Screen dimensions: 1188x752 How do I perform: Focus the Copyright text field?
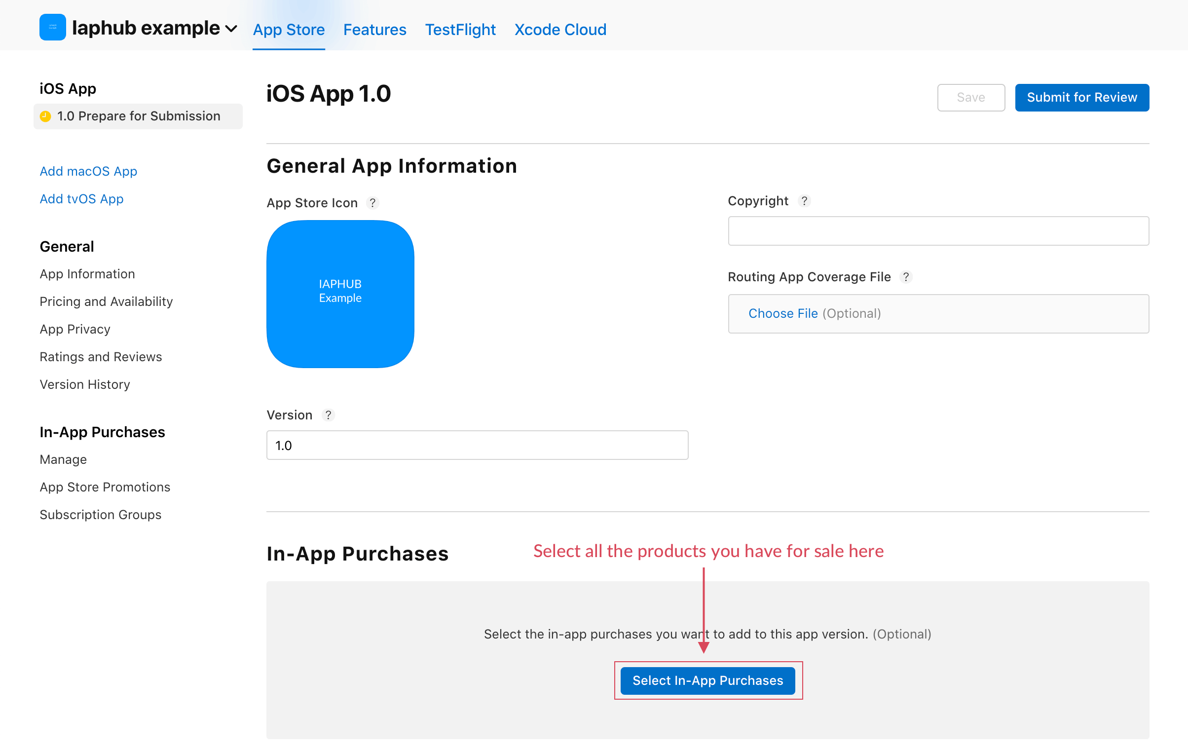pyautogui.click(x=938, y=231)
